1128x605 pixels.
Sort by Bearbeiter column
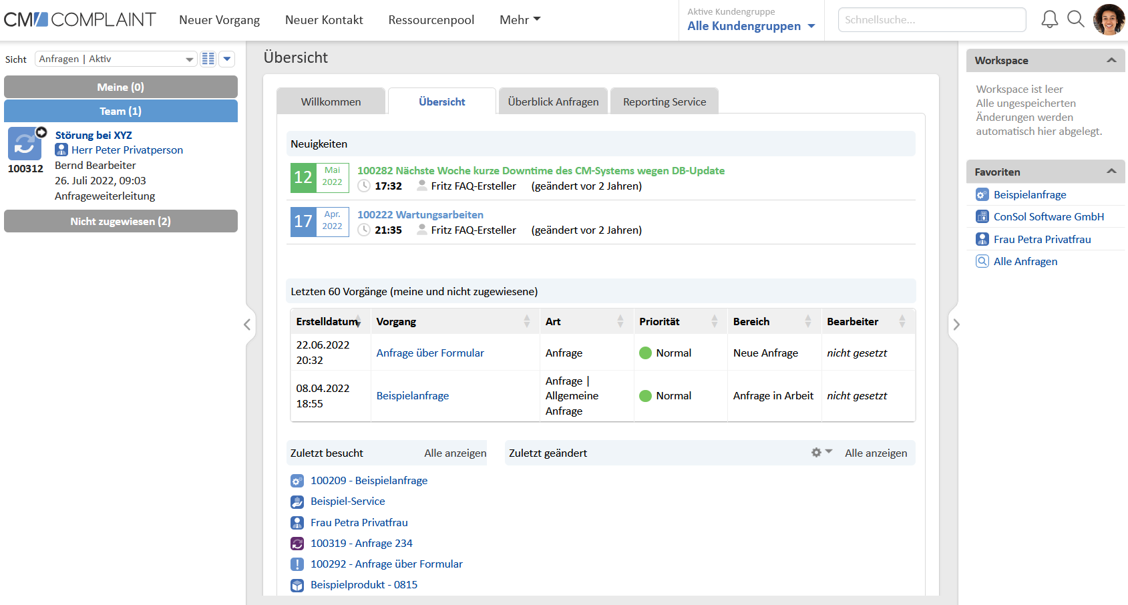[868, 321]
